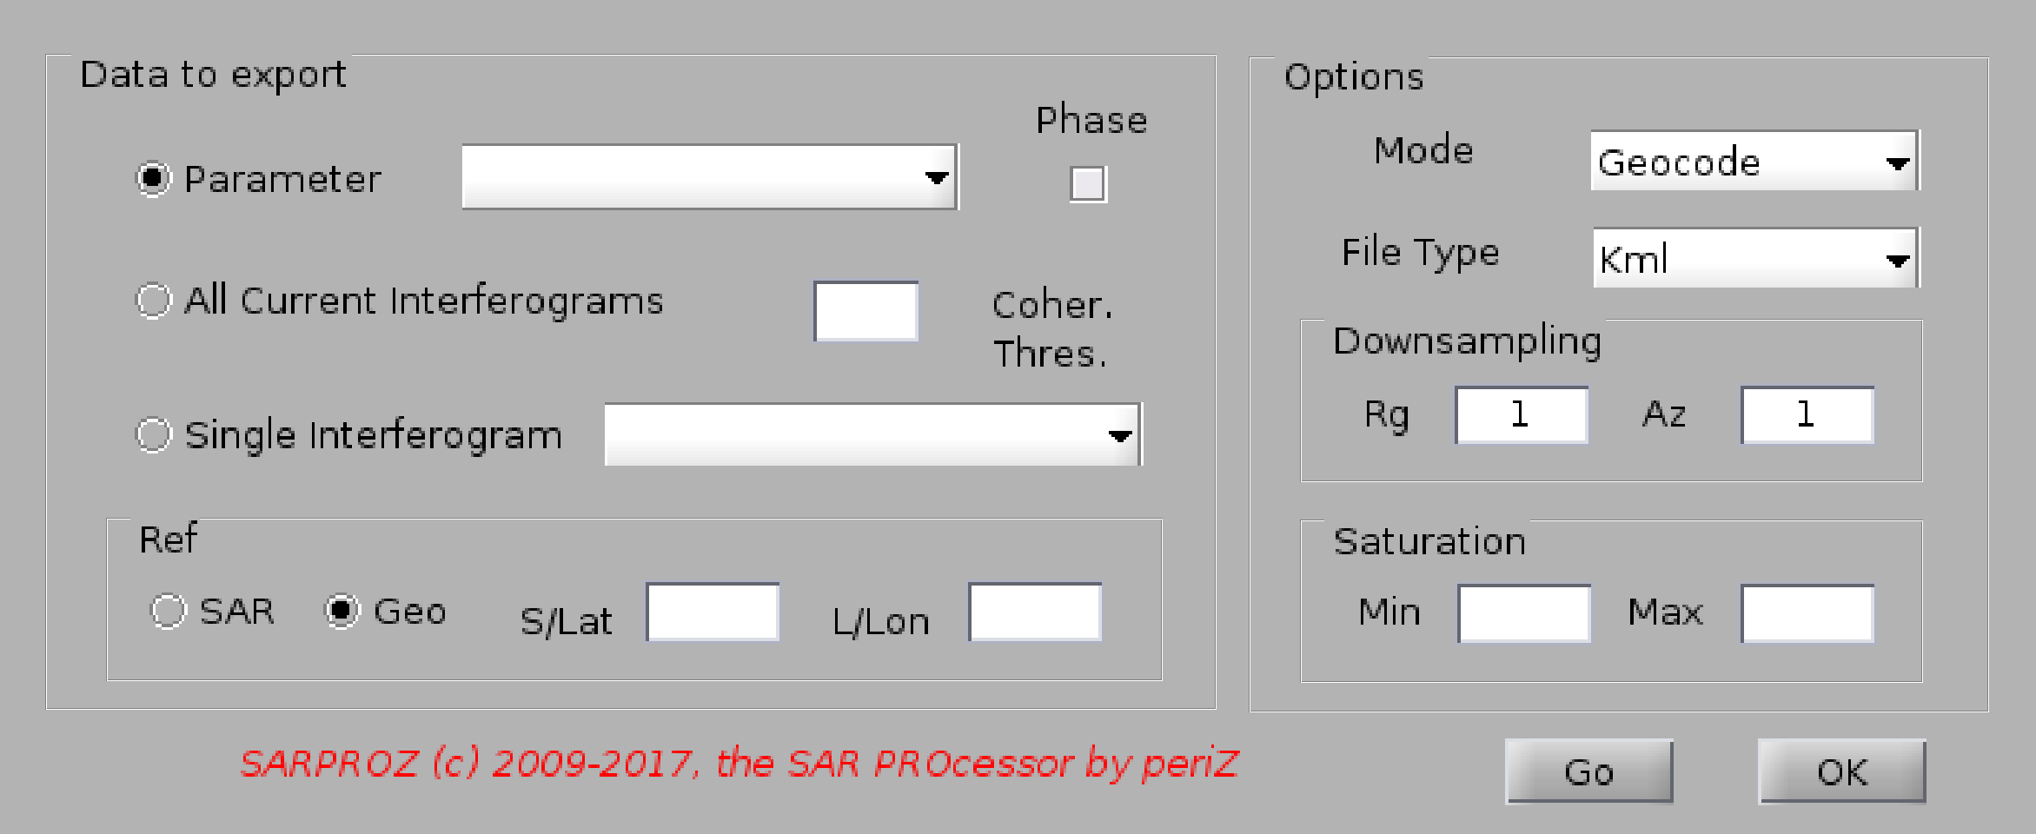Focus the L/Lon reference input field
This screenshot has height=834, width=2036.
(1035, 612)
